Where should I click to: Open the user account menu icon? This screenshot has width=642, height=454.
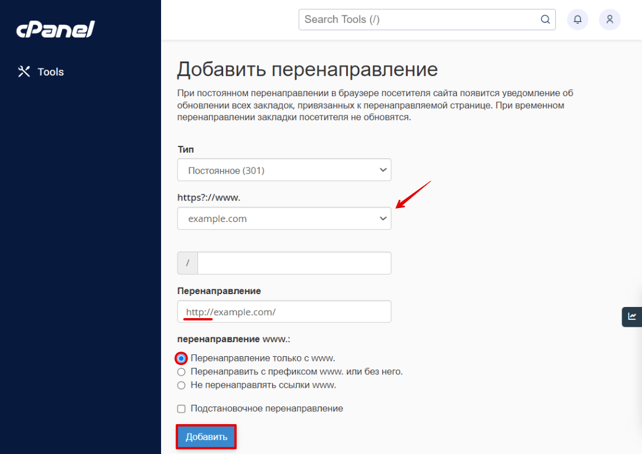610,19
